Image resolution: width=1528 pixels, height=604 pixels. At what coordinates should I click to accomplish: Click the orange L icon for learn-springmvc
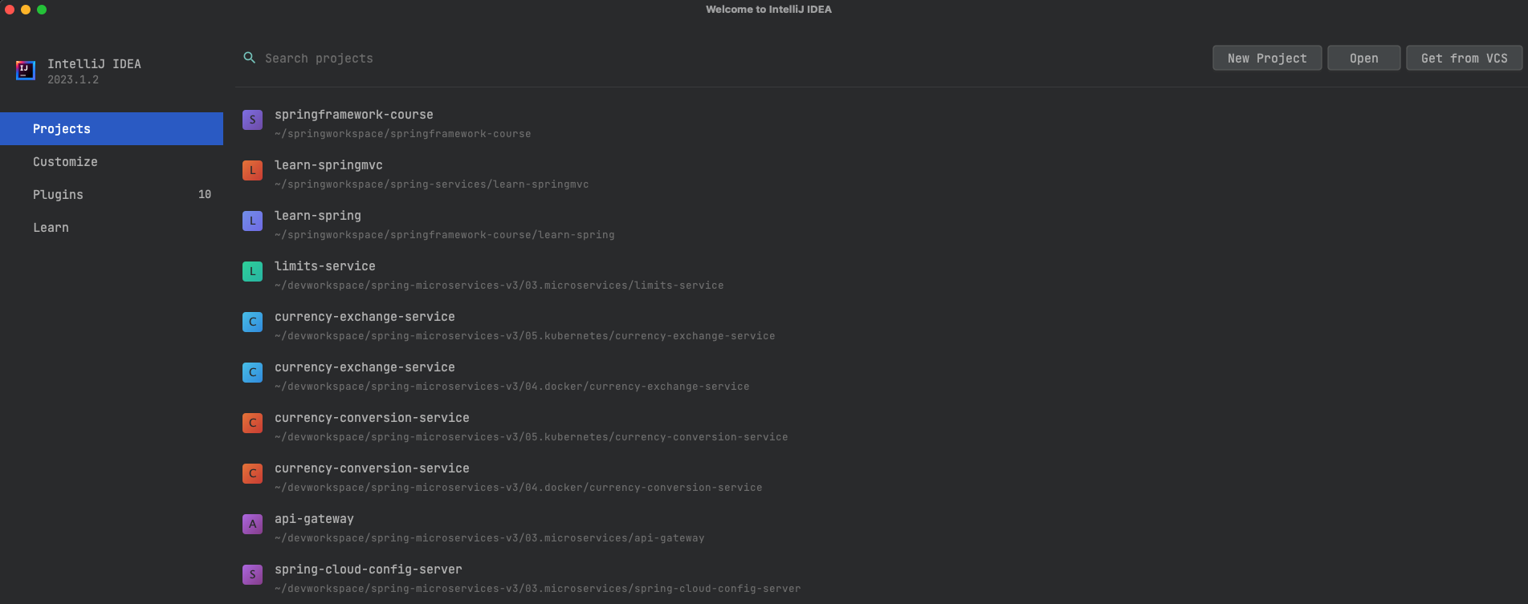pos(252,170)
